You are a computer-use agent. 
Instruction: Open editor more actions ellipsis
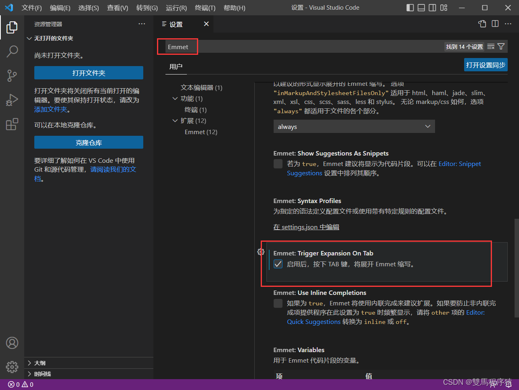tap(508, 24)
